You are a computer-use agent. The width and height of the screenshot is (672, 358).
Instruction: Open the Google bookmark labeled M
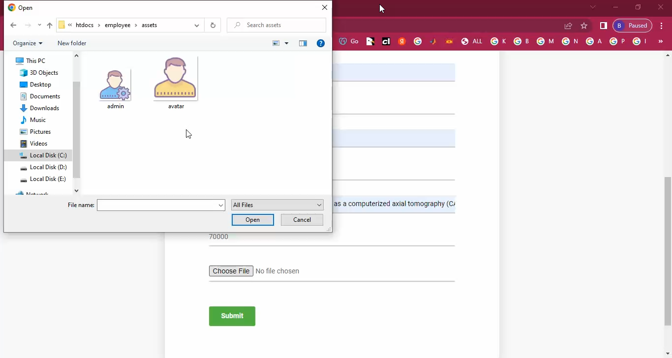545,41
